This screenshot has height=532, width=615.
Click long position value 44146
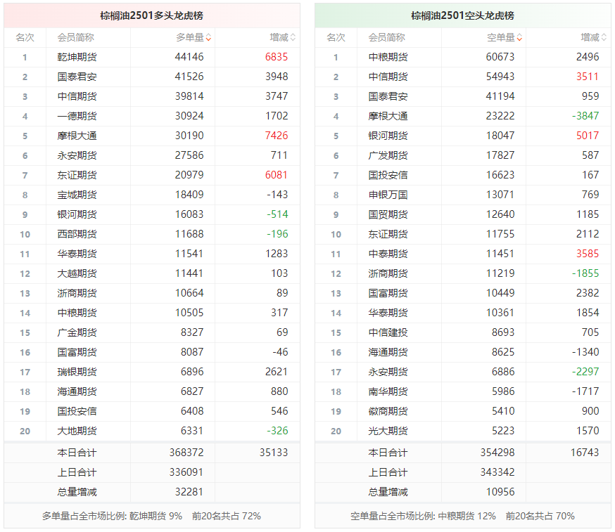[189, 57]
